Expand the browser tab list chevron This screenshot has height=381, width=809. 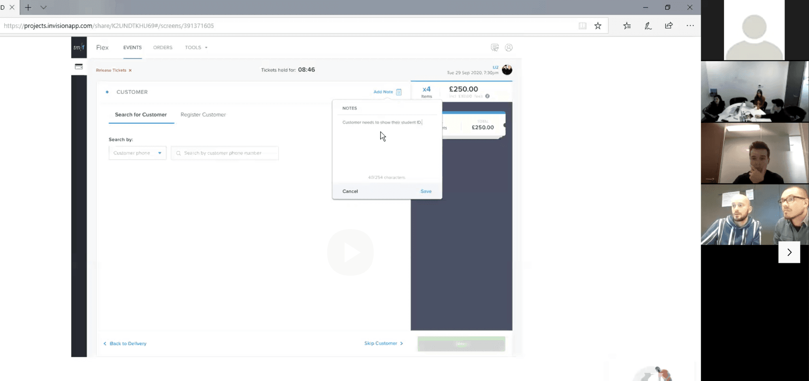43,8
